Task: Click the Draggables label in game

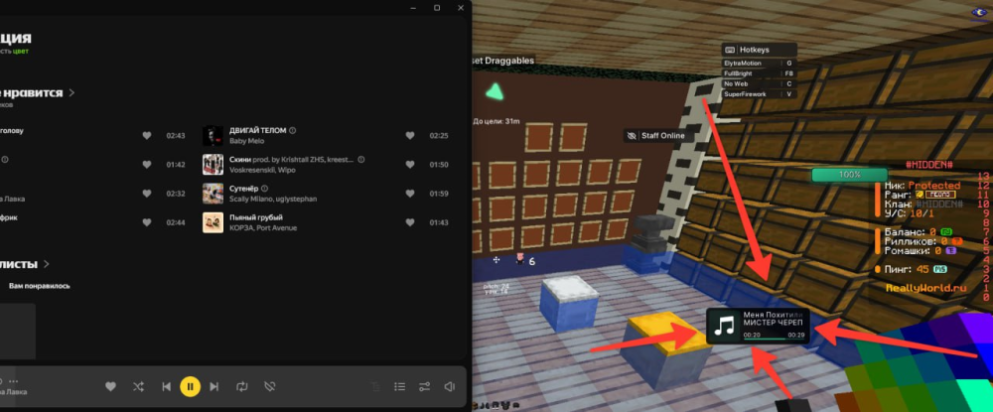Action: 509,61
